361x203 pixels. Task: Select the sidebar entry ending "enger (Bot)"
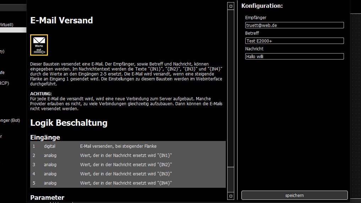[x=10, y=120]
